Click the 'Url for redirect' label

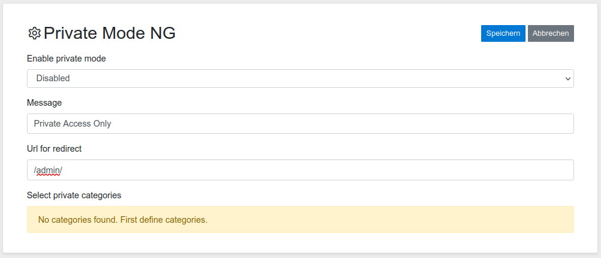tap(54, 149)
